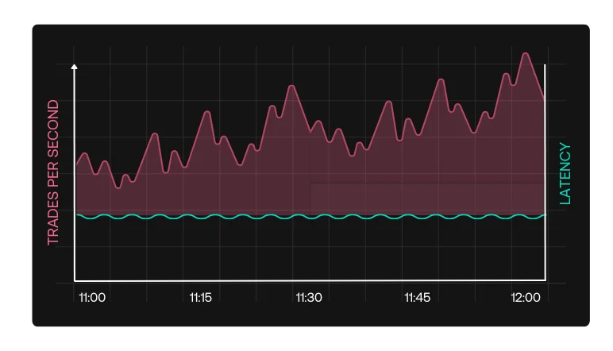Click the 11:15 time axis label

pyautogui.click(x=201, y=298)
